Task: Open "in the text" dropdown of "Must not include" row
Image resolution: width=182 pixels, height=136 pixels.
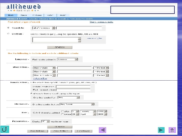Action: click(x=101, y=75)
